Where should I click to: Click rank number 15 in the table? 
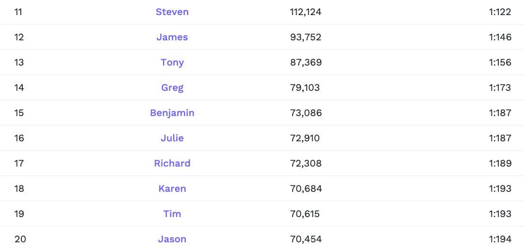19,113
